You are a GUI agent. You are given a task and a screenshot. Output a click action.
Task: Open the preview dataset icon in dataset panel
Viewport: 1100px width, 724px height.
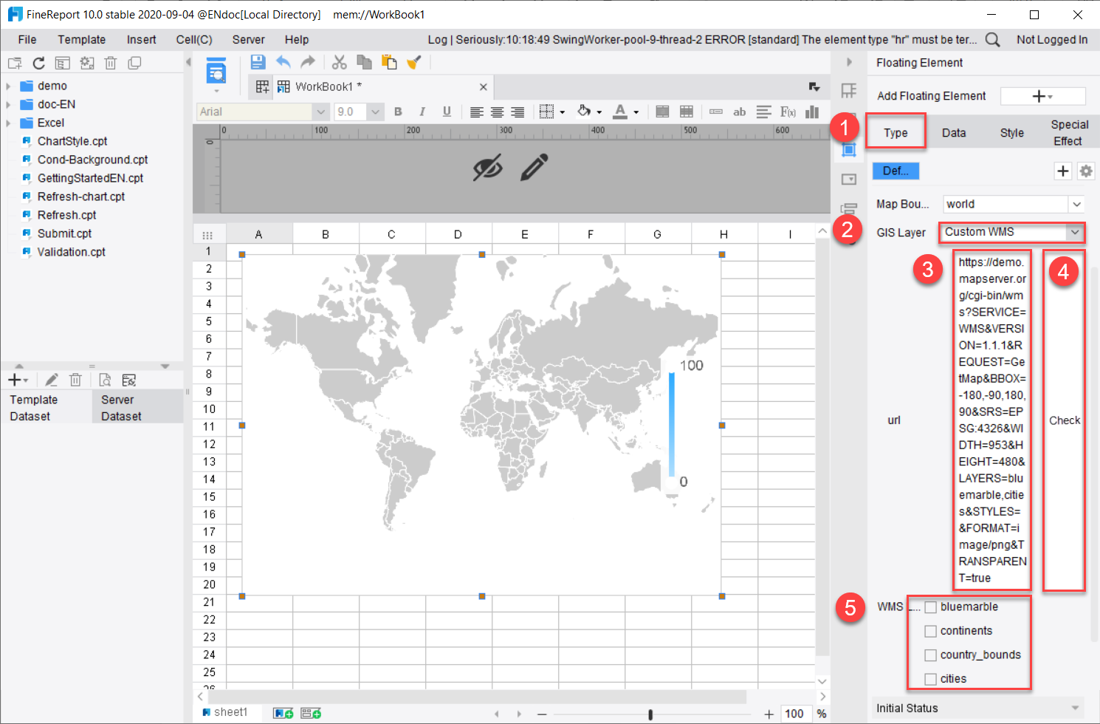[105, 380]
